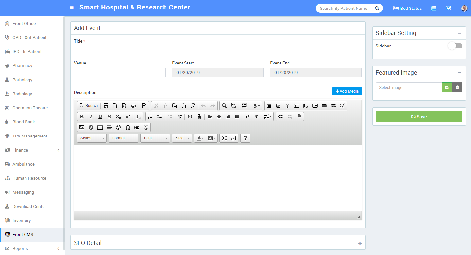The width and height of the screenshot is (471, 255).
Task: Maximize the description editor
Action: click(224, 138)
